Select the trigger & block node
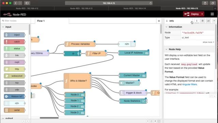This screenshot has width=218, height=123. coord(133,93)
